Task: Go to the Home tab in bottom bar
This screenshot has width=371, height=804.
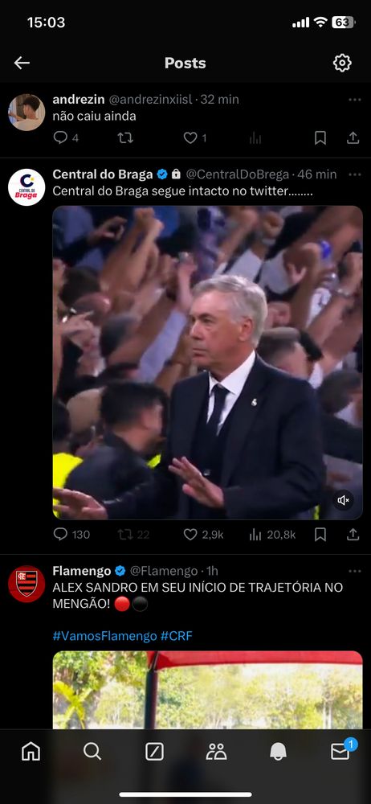Action: pos(31,751)
